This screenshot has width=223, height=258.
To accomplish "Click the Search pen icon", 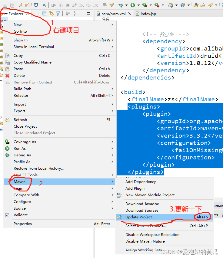I will tap(210, 5).
